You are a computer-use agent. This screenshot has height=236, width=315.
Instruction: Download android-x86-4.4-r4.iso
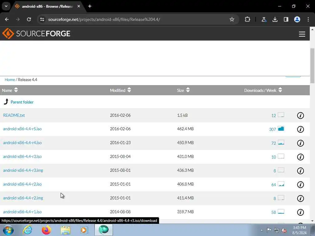click(22, 143)
